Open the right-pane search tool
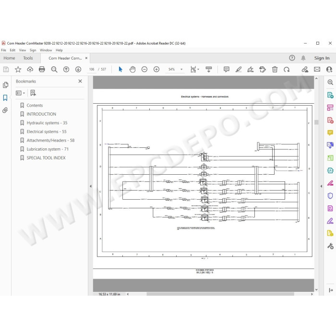Image resolution: width=336 pixels, height=336 pixels. tap(330, 82)
